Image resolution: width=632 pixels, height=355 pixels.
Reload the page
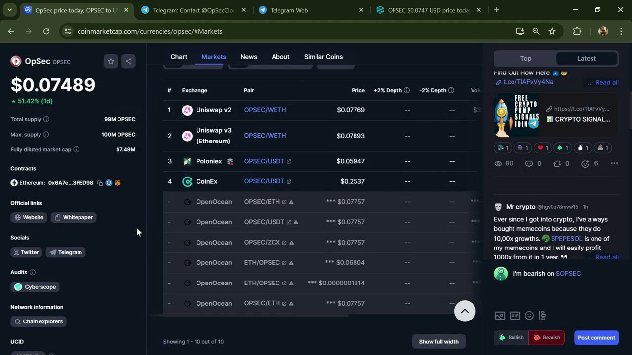coord(46,31)
